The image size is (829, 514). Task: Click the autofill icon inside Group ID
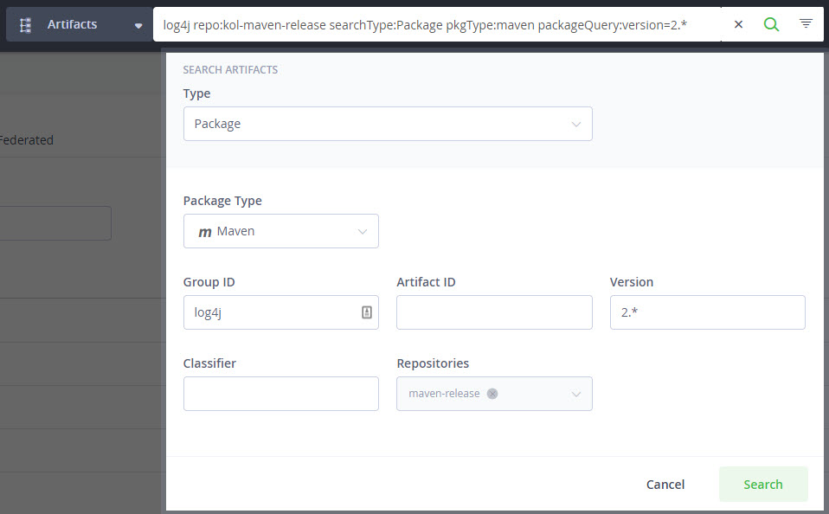tap(366, 312)
